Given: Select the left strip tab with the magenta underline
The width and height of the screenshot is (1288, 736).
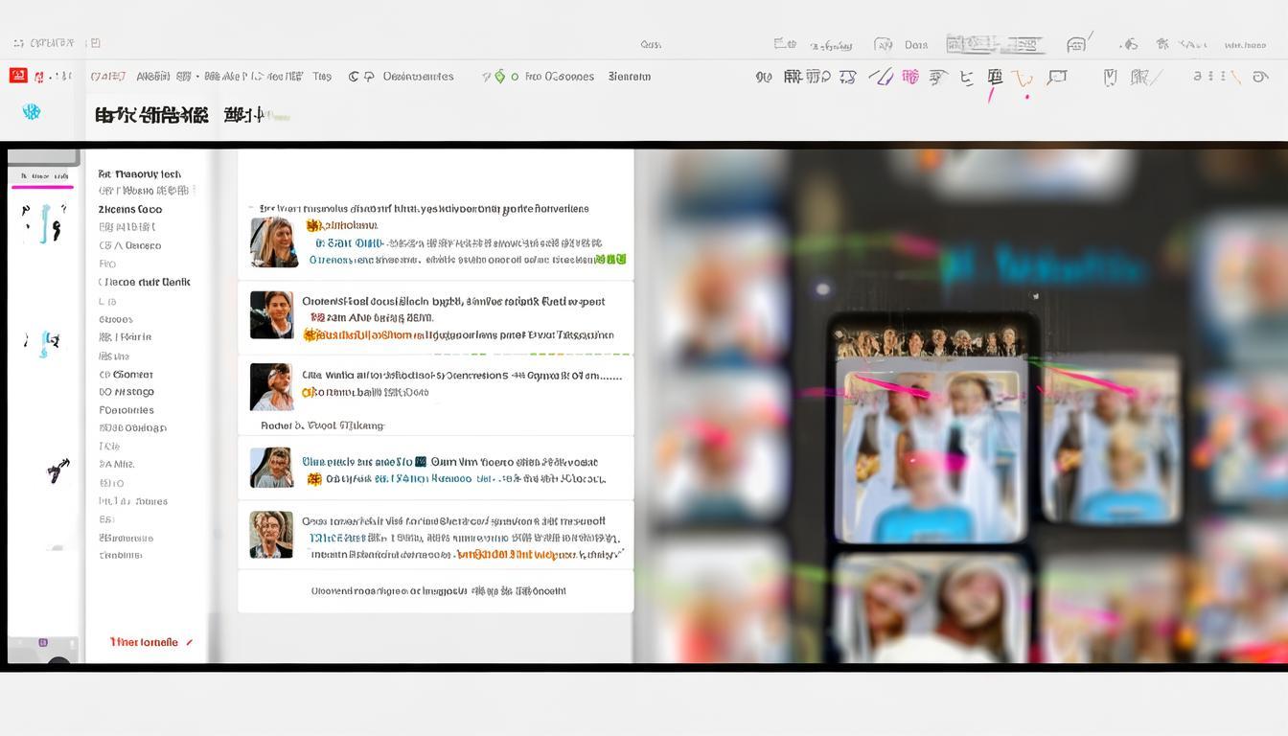Looking at the screenshot, I should (x=43, y=176).
